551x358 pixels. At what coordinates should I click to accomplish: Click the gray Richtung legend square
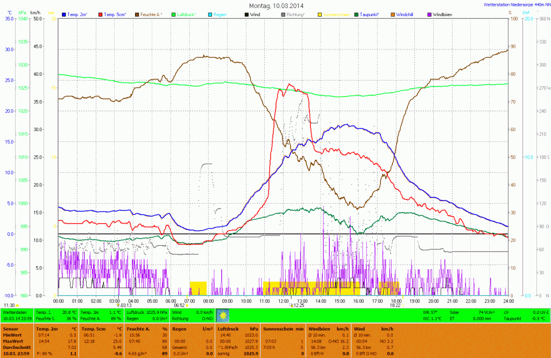pos(283,15)
